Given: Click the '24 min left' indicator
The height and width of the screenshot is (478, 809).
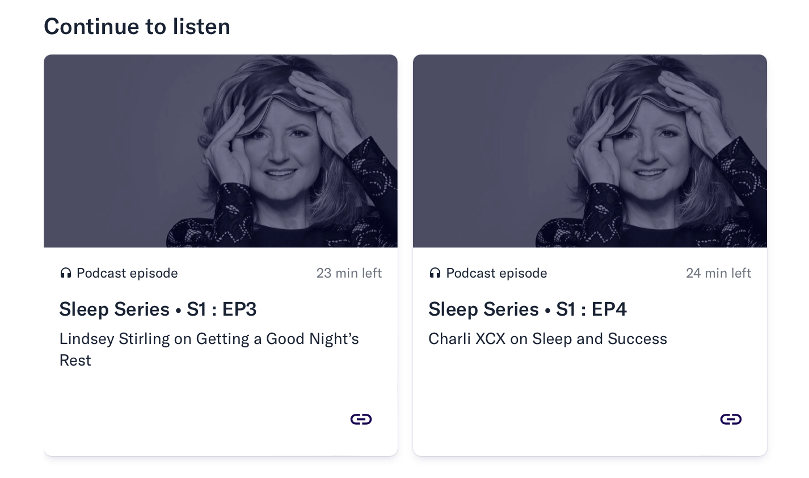Looking at the screenshot, I should (x=718, y=273).
